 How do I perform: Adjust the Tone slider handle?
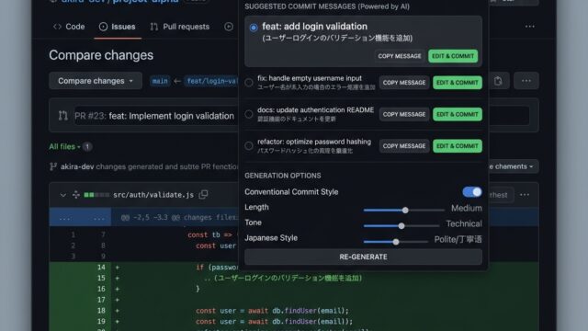coord(401,226)
